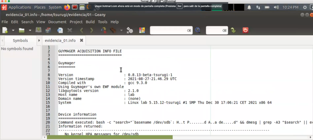Select the Symbols sidebar tab

coord(20,41)
